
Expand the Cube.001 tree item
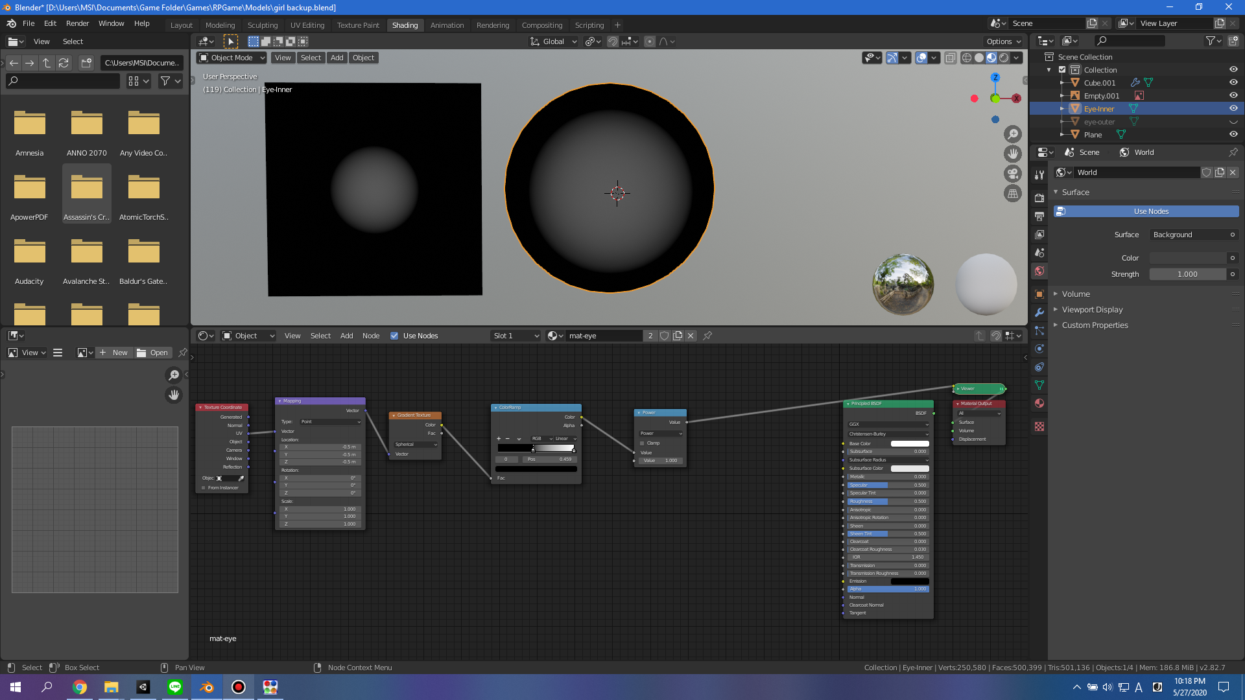coord(1061,83)
